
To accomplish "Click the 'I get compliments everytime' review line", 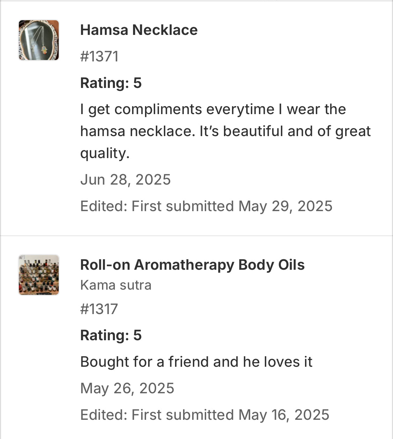I will [213, 110].
